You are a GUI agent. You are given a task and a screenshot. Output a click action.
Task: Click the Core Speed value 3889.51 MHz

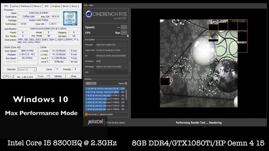[x=27, y=51]
